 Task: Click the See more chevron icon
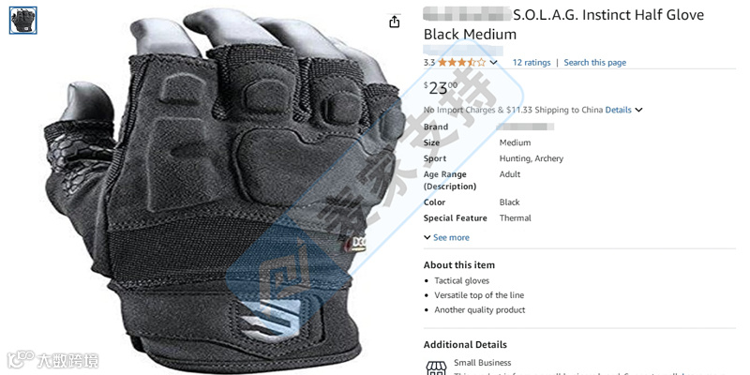coord(427,237)
